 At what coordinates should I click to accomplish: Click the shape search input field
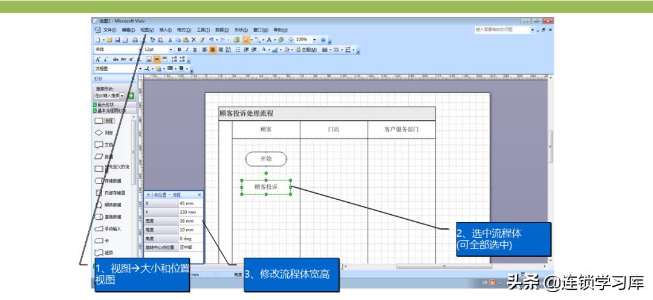pos(108,95)
